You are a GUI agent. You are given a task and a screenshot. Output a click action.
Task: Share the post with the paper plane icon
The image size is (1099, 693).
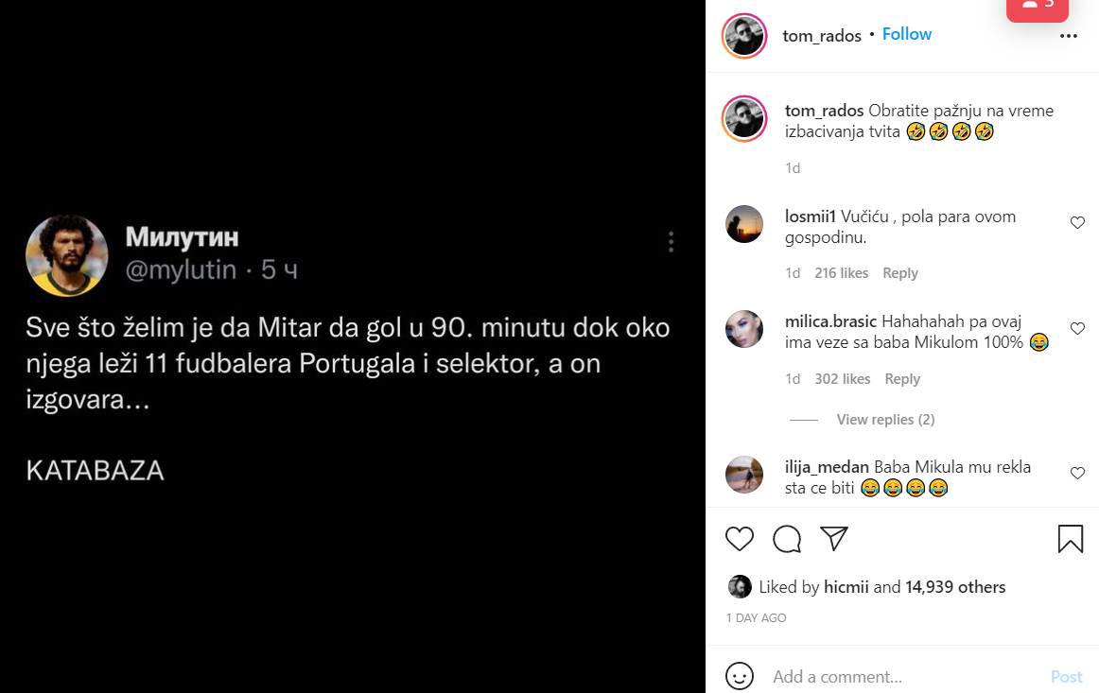[833, 539]
